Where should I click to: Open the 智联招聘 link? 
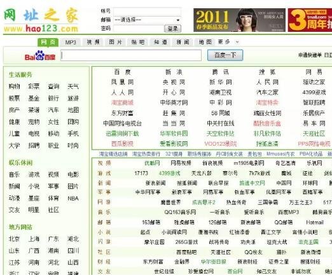(314, 102)
